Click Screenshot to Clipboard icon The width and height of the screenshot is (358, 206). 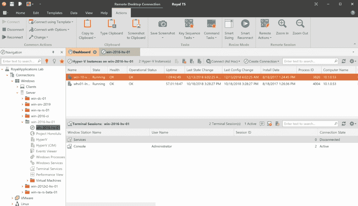tap(136, 24)
